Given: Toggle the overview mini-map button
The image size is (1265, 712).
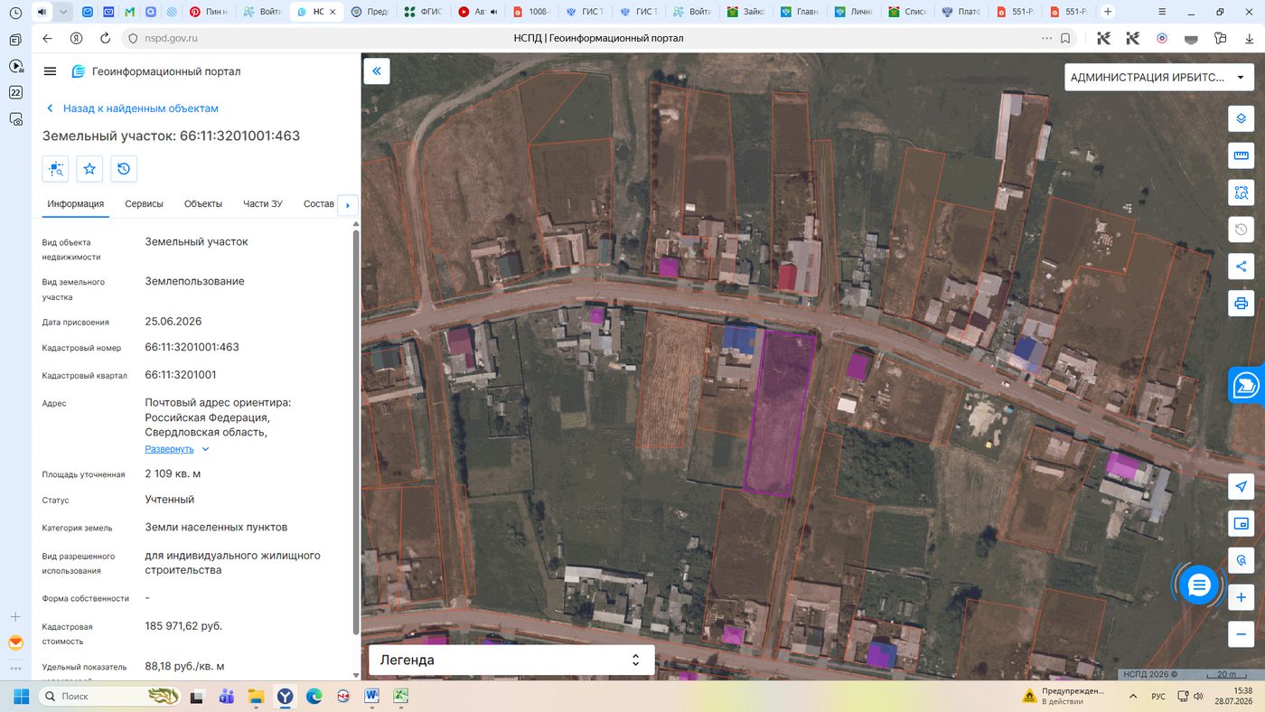Looking at the screenshot, I should click(1242, 523).
